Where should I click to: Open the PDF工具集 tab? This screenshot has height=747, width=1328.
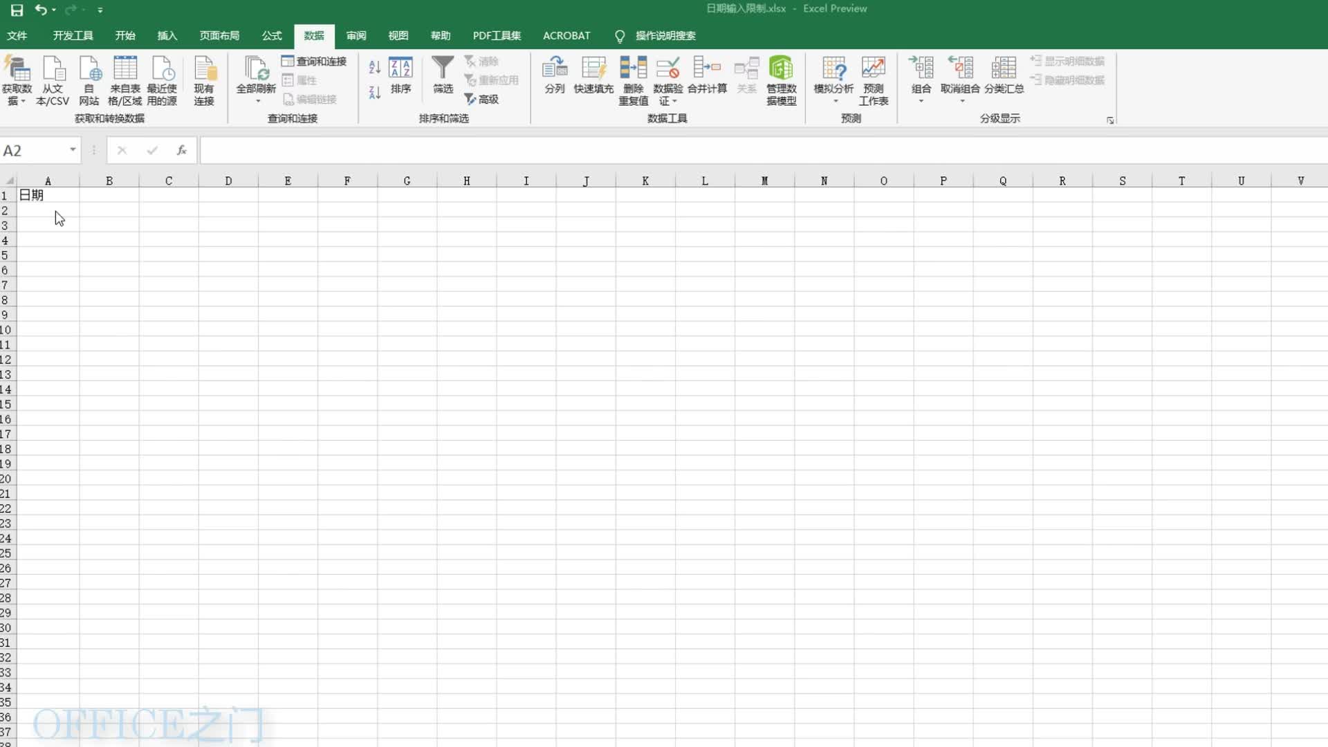497,36
